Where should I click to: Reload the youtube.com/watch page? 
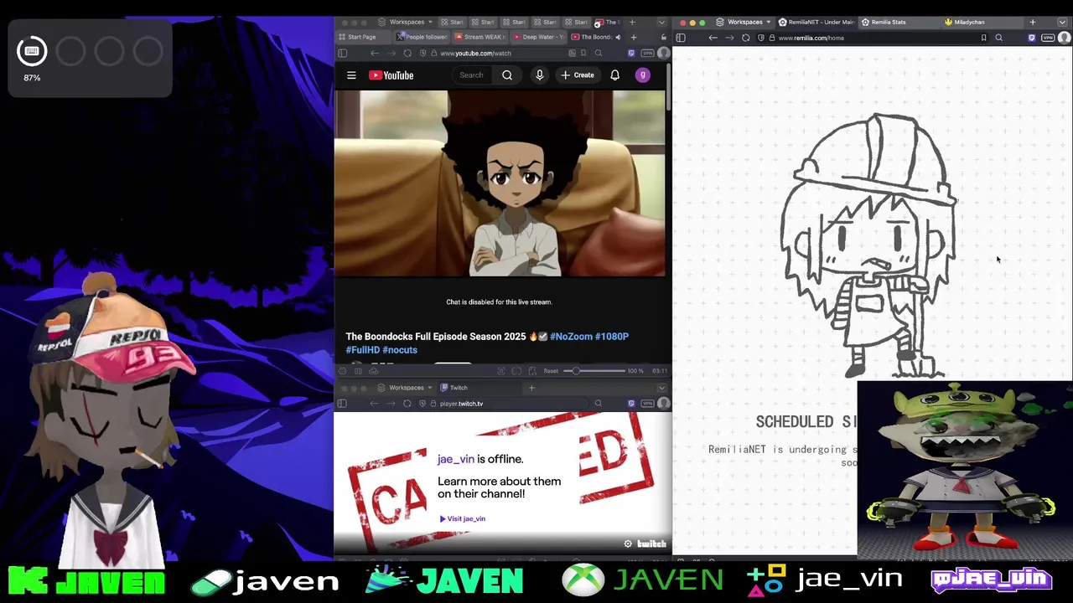(407, 53)
